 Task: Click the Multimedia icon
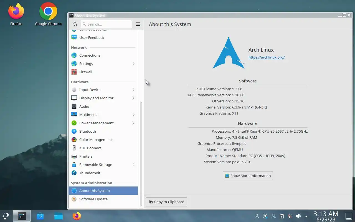point(74,115)
